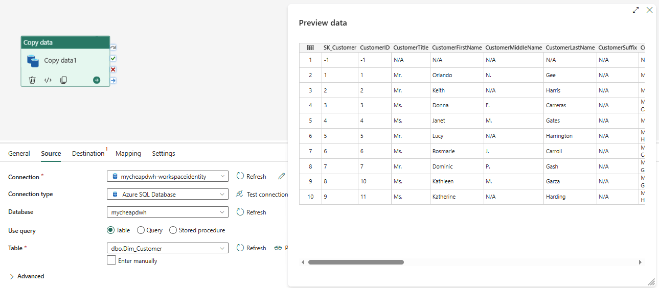The height and width of the screenshot is (288, 659).
Task: Expand the Preview data panel to full size
Action: pos(635,10)
